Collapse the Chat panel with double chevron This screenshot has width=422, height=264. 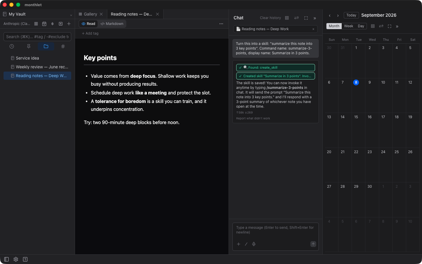pyautogui.click(x=315, y=18)
